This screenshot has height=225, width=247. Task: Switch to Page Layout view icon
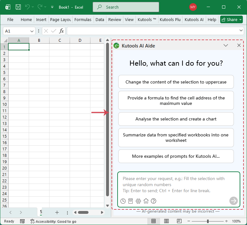(x=166, y=221)
